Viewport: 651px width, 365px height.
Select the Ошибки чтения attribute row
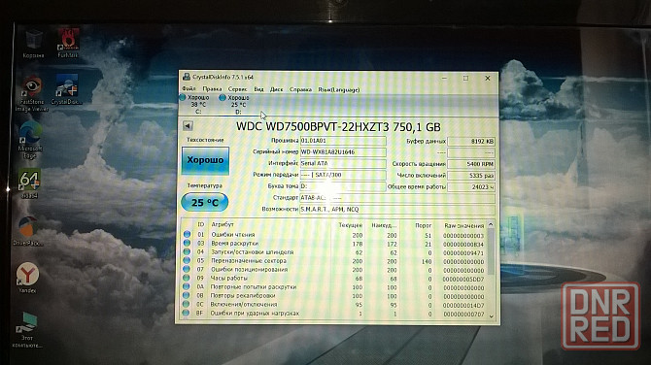(x=334, y=235)
